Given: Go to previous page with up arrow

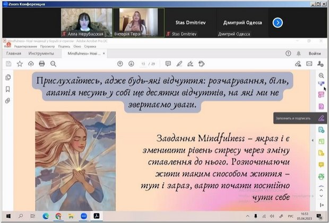Looking at the screenshot, I should coord(120,64).
